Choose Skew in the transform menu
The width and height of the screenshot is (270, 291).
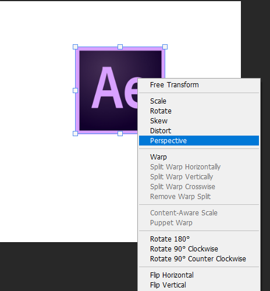click(x=199, y=121)
